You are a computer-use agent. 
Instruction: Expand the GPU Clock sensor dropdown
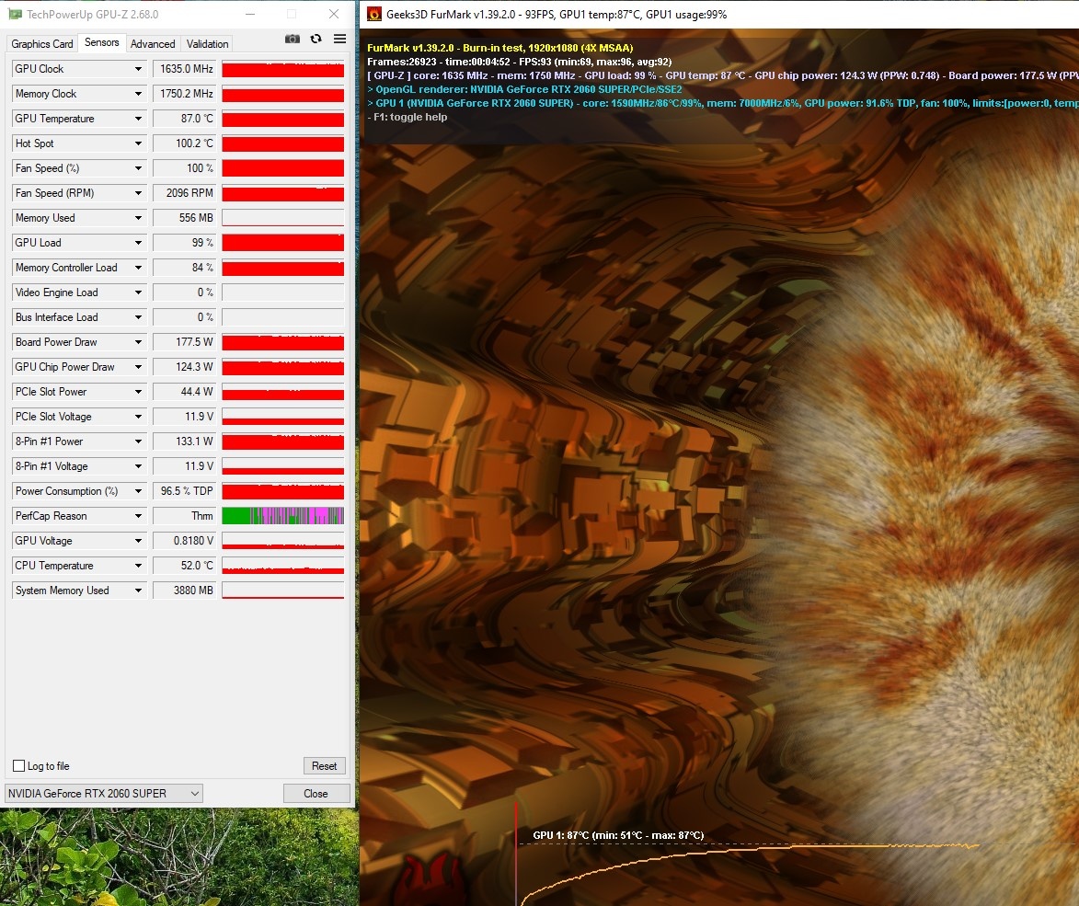[138, 69]
